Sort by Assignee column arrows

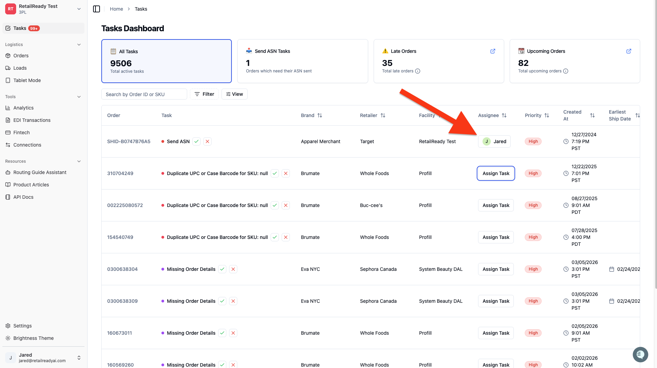click(x=504, y=115)
